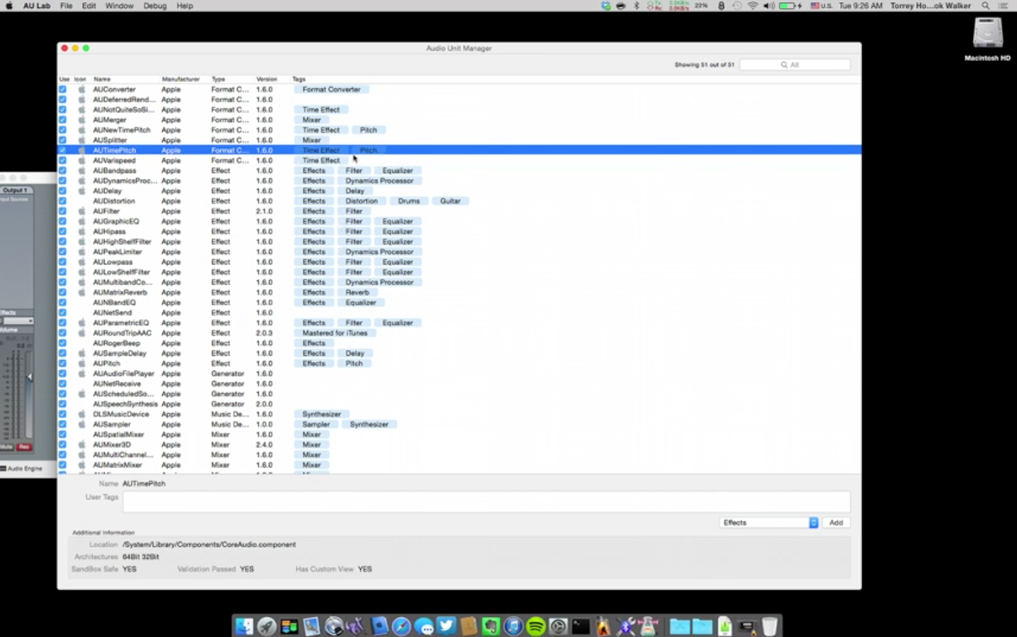The height and width of the screenshot is (637, 1017).
Task: Click into the User Tags field
Action: (x=486, y=501)
